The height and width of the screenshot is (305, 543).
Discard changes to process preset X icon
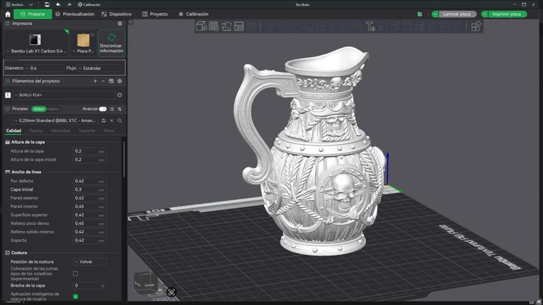pyautogui.click(x=111, y=121)
